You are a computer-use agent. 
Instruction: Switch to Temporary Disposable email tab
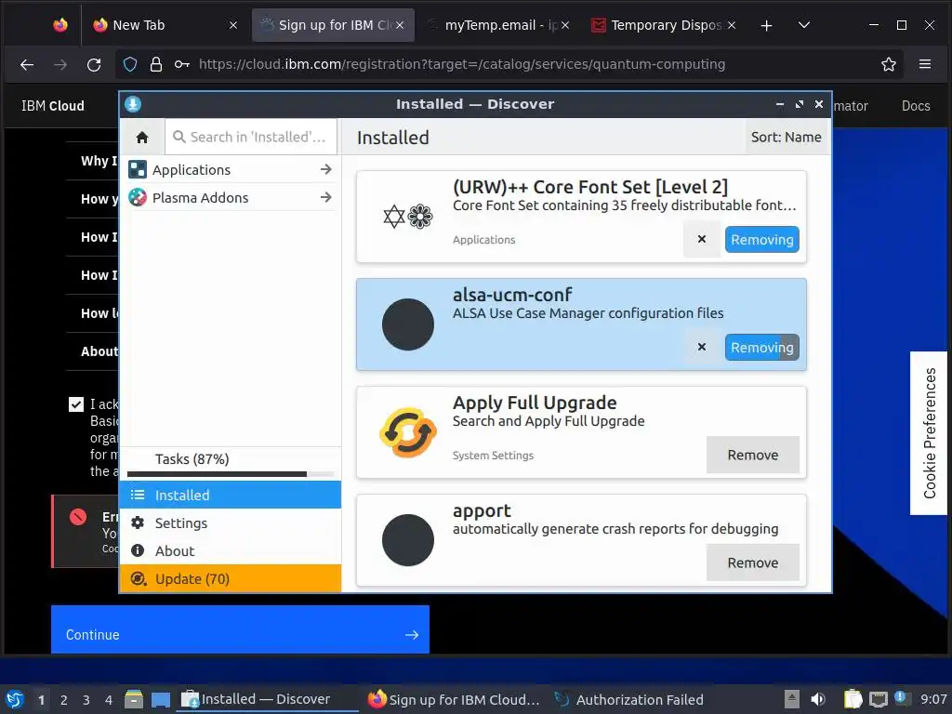coord(663,25)
